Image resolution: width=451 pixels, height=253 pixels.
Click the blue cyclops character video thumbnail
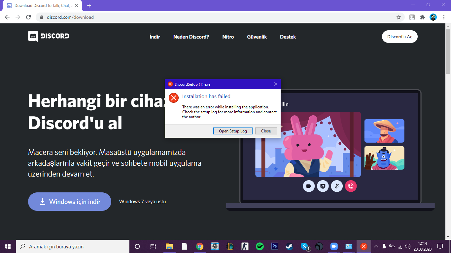click(384, 158)
